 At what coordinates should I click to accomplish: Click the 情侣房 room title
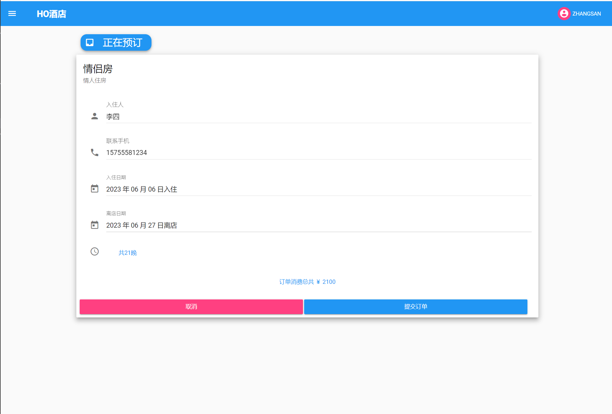click(x=98, y=69)
